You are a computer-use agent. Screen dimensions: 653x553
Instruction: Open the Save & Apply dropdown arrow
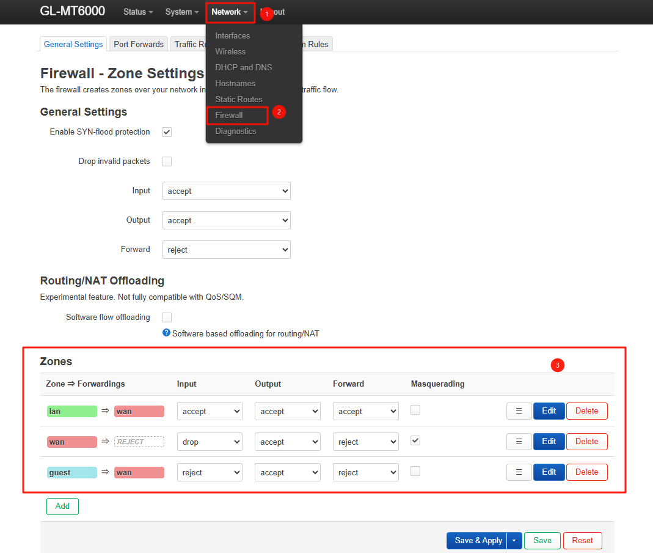click(514, 541)
